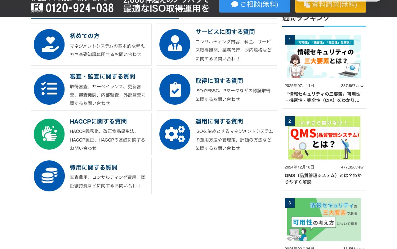Screen dimensions: 397x249
Task: Click the 取得審査、サーベイランス description text
Action: (x=108, y=95)
